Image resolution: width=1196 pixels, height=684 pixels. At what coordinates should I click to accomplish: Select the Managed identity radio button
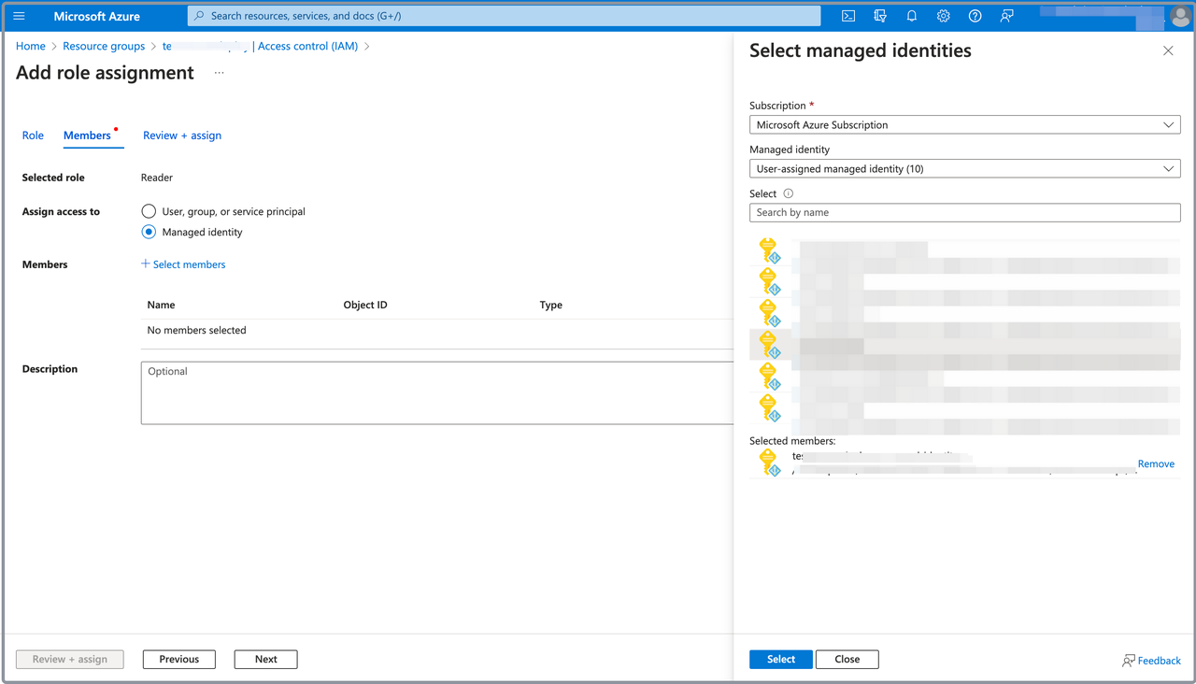(x=149, y=232)
